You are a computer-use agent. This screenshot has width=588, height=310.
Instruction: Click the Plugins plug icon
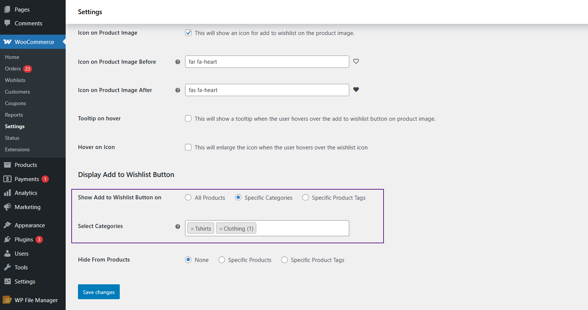(x=7, y=239)
